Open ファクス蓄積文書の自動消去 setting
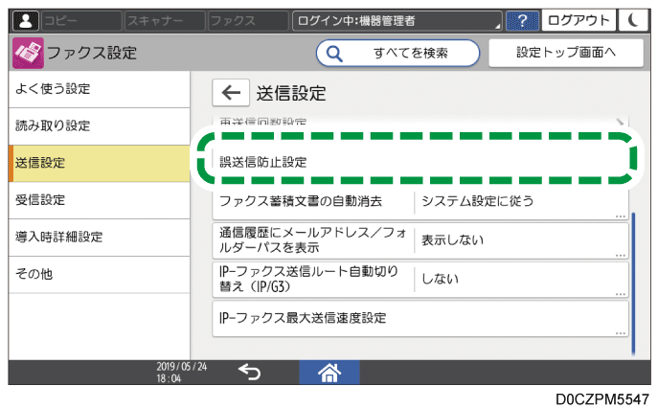 tap(420, 202)
